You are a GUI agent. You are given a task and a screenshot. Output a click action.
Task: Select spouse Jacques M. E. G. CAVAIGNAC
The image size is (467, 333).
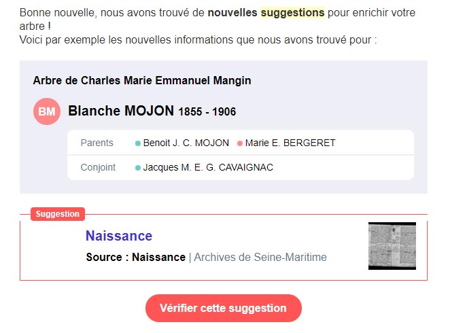coord(208,167)
